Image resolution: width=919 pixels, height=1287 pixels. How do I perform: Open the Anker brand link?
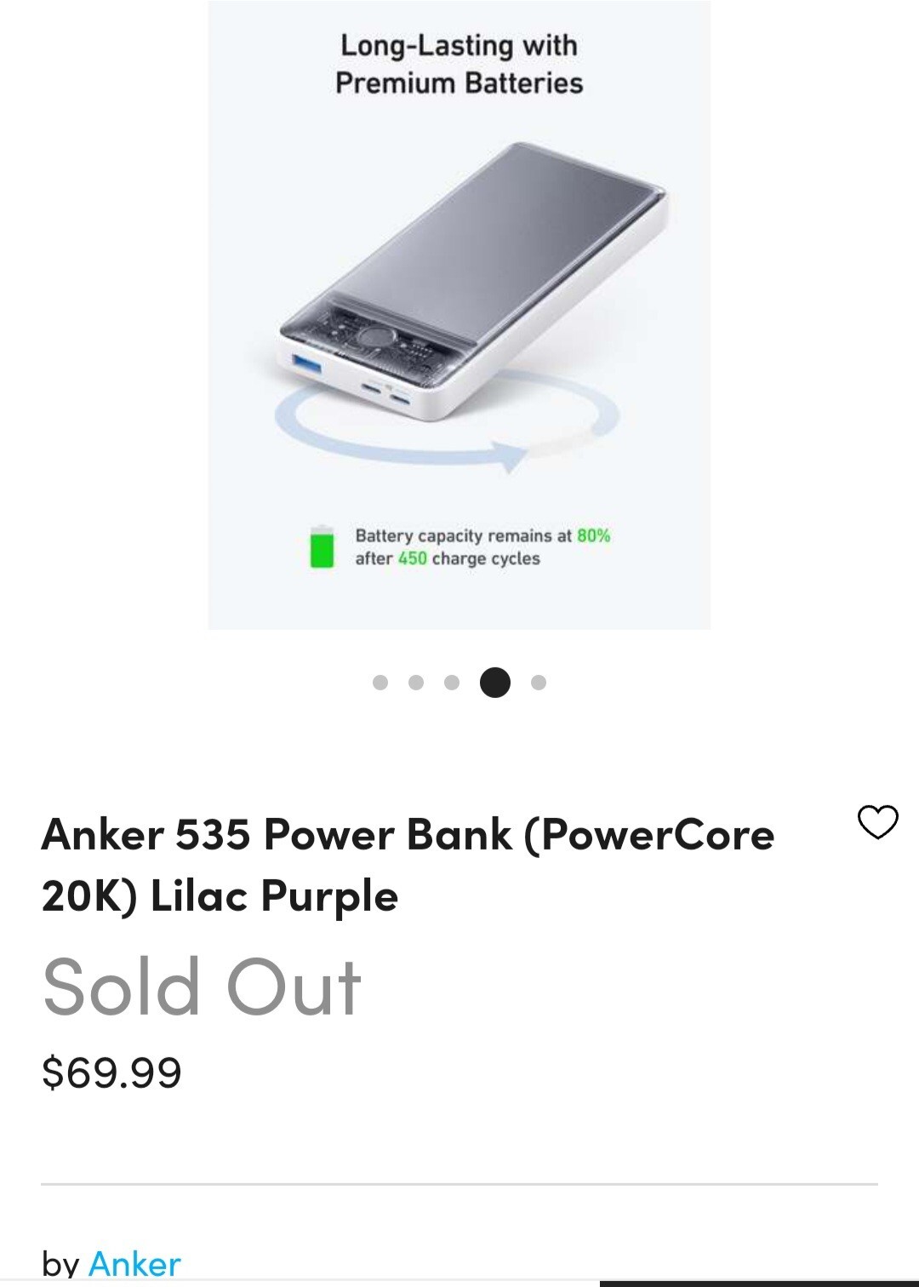point(134,1264)
